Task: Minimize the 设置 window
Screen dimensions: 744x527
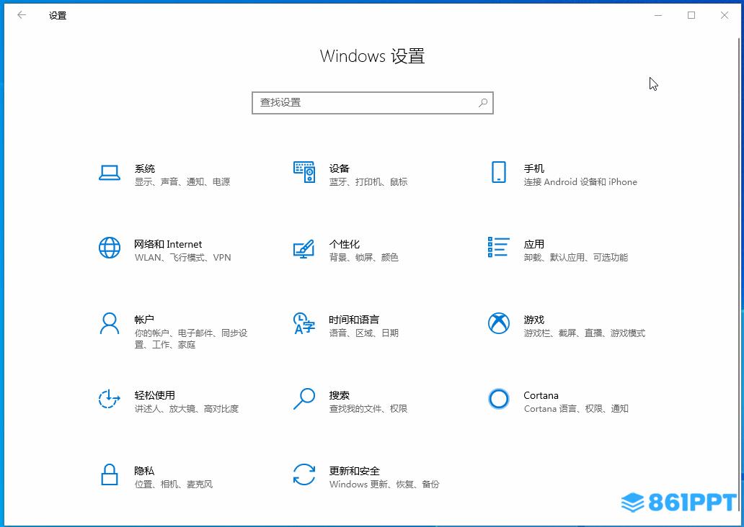Action: (x=658, y=15)
